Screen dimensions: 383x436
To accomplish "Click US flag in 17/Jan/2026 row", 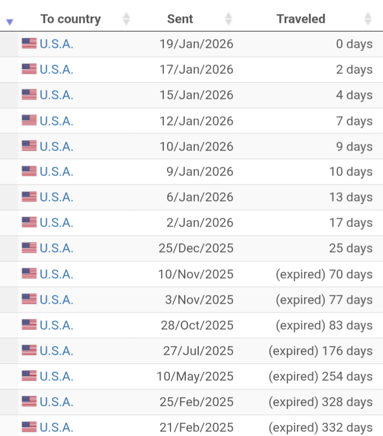I will [29, 69].
